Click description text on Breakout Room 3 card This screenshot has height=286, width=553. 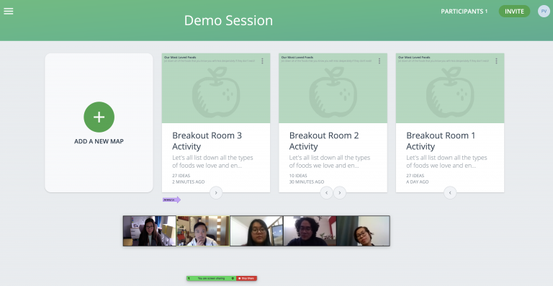212,161
